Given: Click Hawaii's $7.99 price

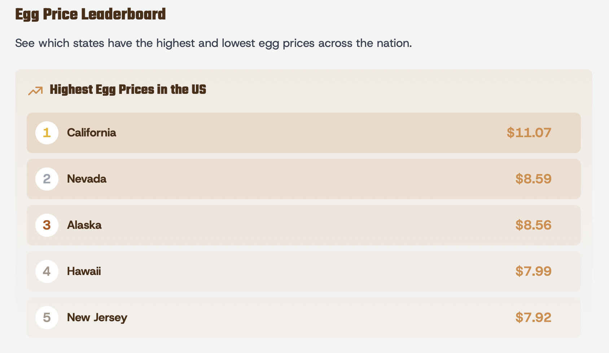Looking at the screenshot, I should 533,271.
